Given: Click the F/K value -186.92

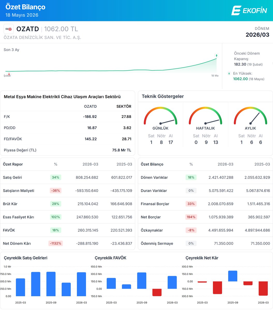Looking at the screenshot, I should (x=90, y=117).
